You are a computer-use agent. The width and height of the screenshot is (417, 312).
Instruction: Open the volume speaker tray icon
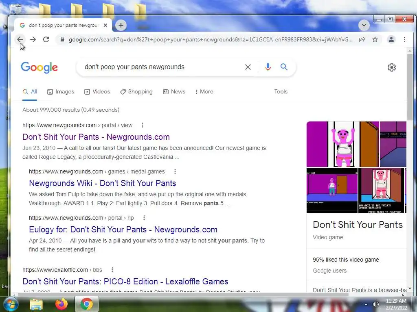coord(375,304)
